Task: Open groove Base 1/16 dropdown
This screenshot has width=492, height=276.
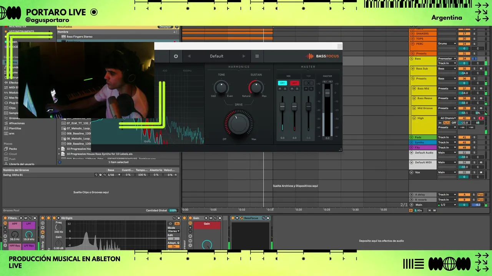Action: (x=114, y=175)
